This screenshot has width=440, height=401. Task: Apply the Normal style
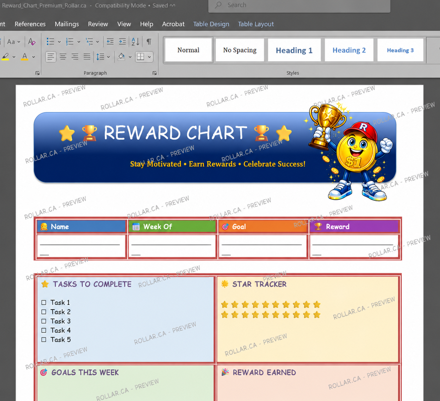point(188,50)
